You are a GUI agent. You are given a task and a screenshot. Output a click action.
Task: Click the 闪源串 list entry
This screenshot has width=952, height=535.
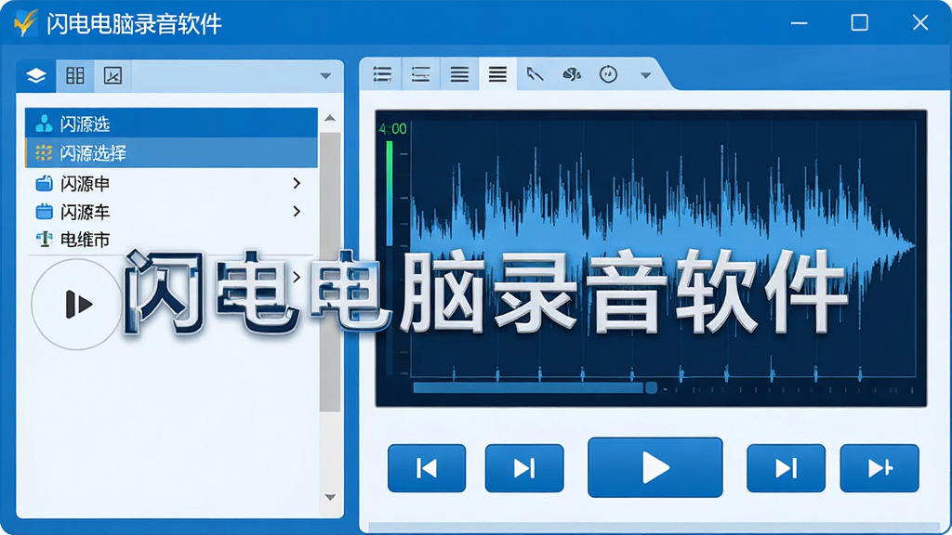[x=171, y=183]
